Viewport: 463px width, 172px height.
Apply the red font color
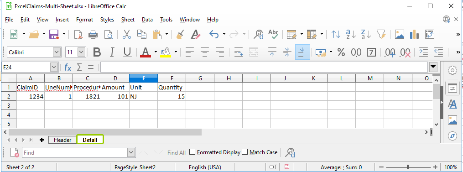click(146, 52)
